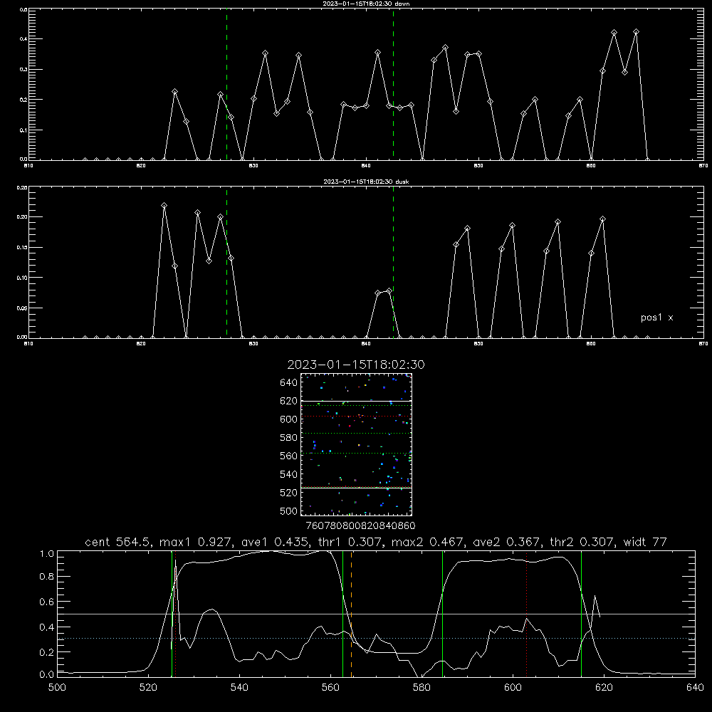The image size is (712, 712).
Task: Click the right green dashed line in dusk plot
Action: (x=393, y=263)
